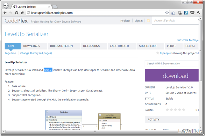Click the follow project star icon
Screen dimensions: 205x136
point(158,53)
